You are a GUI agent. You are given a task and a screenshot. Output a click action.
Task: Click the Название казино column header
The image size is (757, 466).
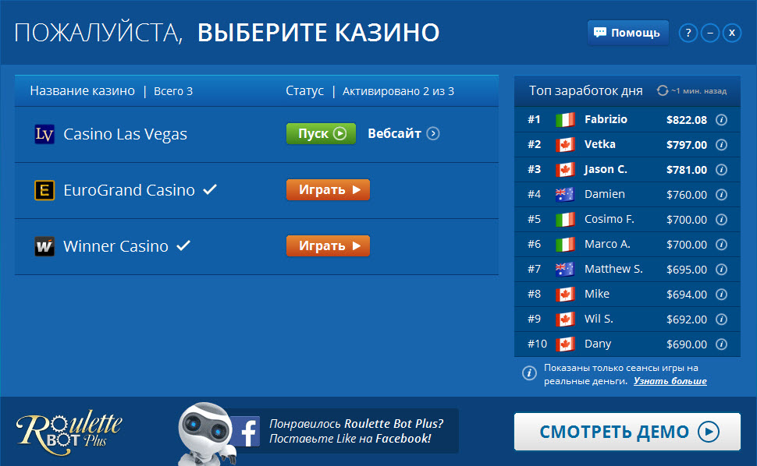[x=83, y=90]
